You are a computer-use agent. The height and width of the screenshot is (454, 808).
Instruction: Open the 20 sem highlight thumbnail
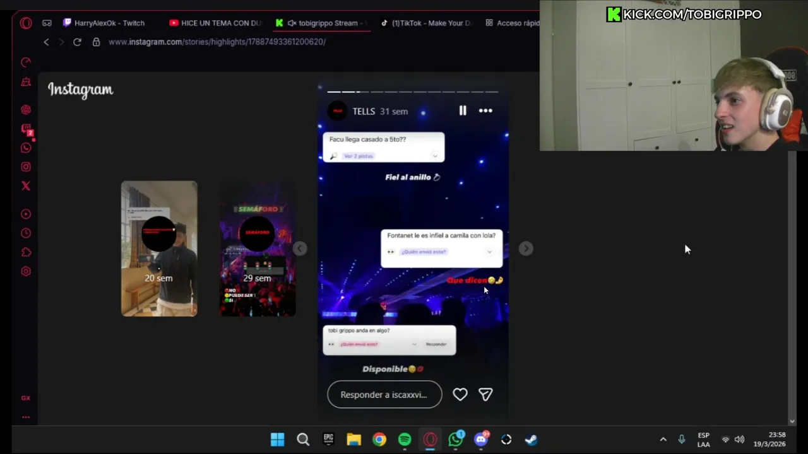point(159,248)
